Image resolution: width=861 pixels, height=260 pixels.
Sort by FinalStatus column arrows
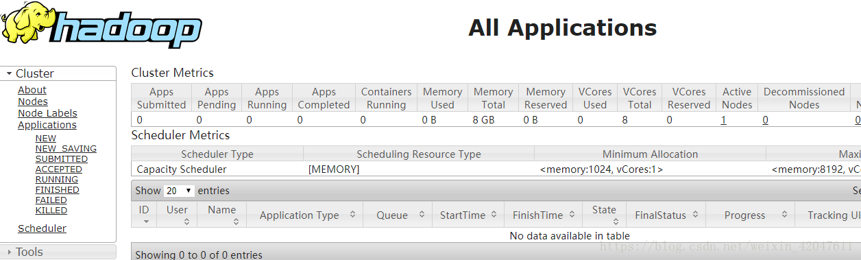click(695, 215)
